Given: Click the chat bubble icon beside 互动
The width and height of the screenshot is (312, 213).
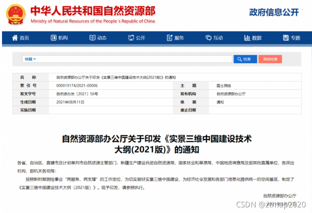Looking at the screenshot, I should click(208, 38).
